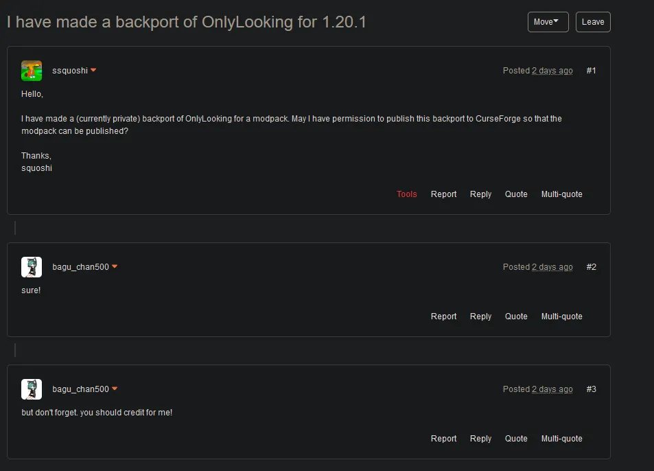Expand bagu_chan500's dropdown arrow in post #2
This screenshot has width=654, height=471.
pos(115,266)
